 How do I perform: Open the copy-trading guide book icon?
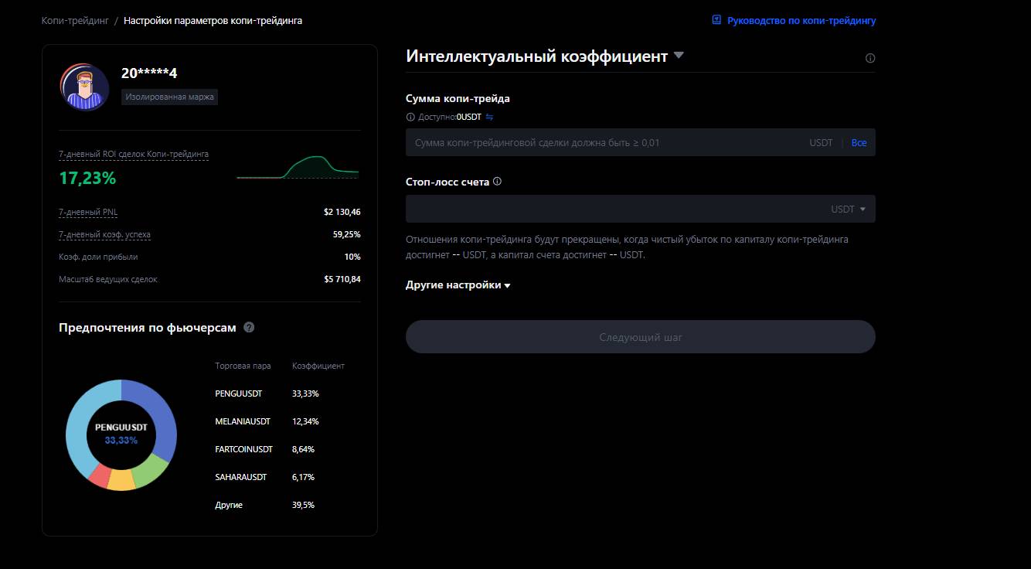coord(716,20)
